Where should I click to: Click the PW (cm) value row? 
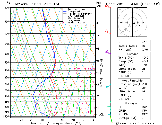tap(133, 50)
